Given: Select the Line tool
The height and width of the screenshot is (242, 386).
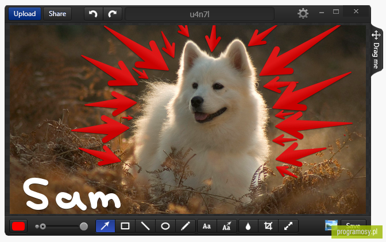Looking at the screenshot, I should [145, 226].
